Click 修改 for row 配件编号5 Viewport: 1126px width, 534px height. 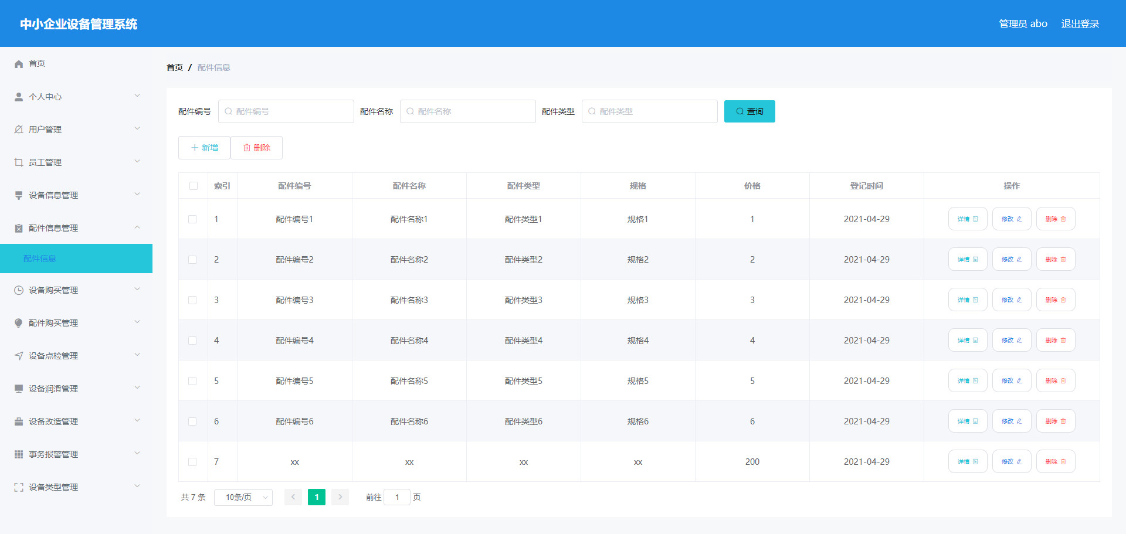1012,380
